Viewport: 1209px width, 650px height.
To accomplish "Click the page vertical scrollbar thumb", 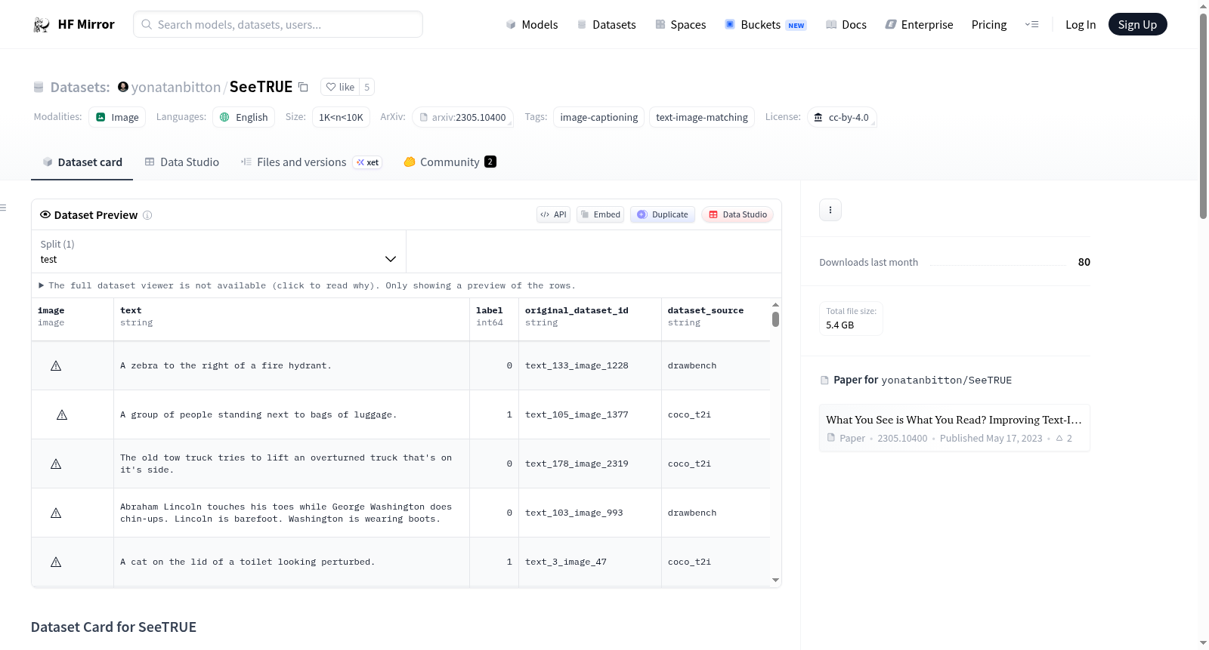I will (x=1204, y=116).
